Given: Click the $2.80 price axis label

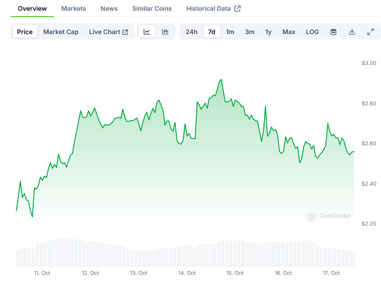Looking at the screenshot, I should [x=369, y=104].
